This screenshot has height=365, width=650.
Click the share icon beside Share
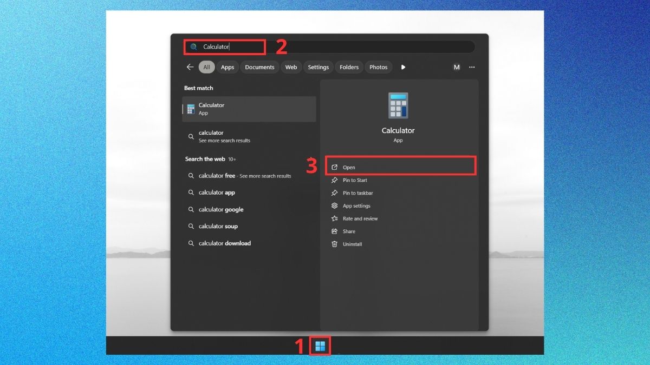click(334, 231)
